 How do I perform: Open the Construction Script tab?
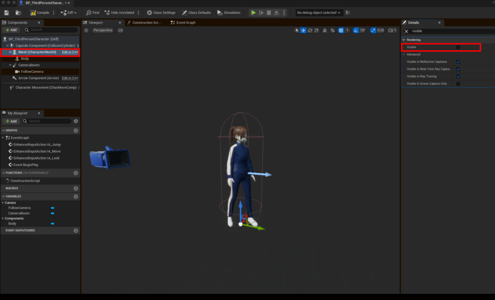[x=144, y=23]
